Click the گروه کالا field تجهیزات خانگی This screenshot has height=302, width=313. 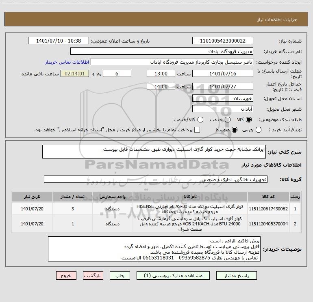(x=156, y=179)
